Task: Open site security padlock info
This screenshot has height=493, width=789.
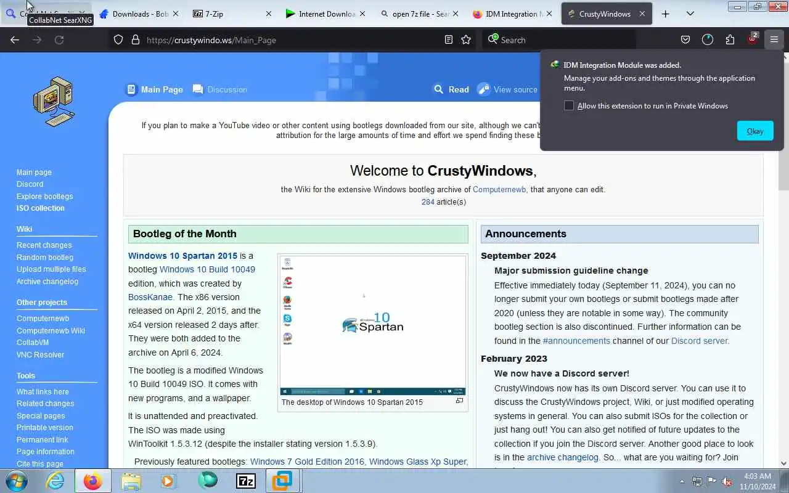Action: tap(136, 40)
